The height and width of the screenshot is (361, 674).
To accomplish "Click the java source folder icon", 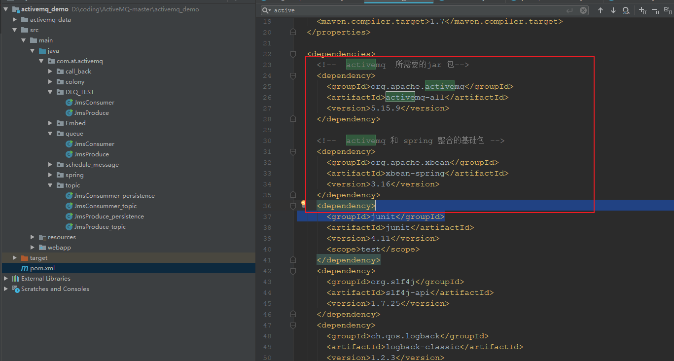I will (x=42, y=51).
